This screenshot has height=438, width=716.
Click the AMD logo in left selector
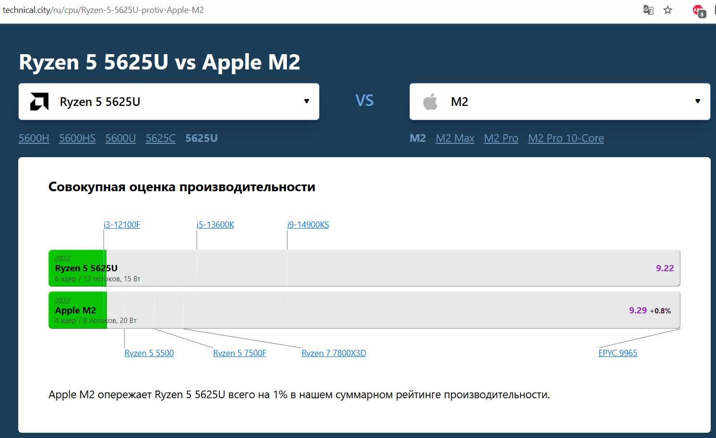[x=39, y=102]
